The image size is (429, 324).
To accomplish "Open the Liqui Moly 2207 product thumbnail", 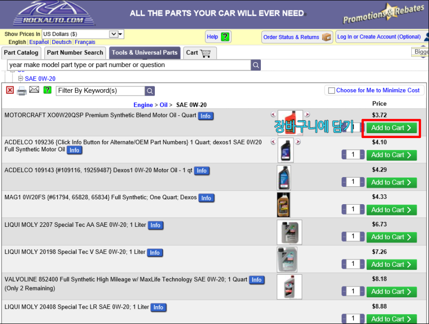I will click(x=289, y=232).
